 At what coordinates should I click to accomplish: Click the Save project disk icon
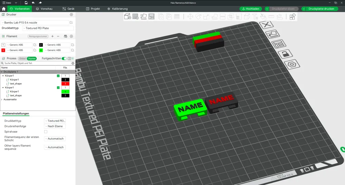point(26,3)
